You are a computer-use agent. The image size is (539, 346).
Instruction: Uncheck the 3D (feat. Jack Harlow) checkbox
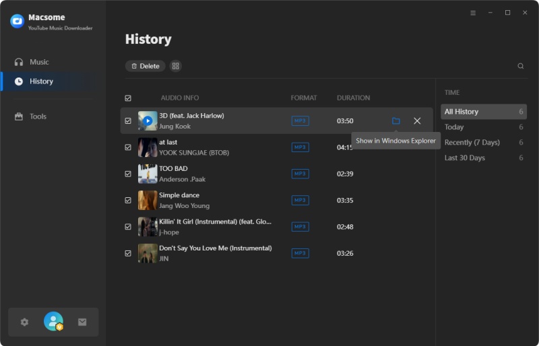click(x=128, y=121)
